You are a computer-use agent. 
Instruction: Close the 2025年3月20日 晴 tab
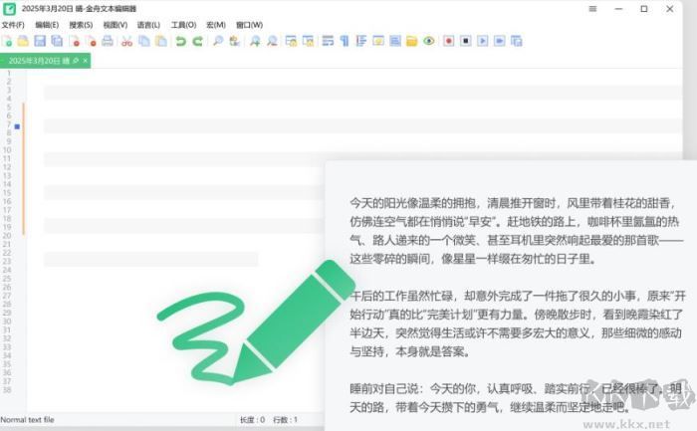[86, 61]
